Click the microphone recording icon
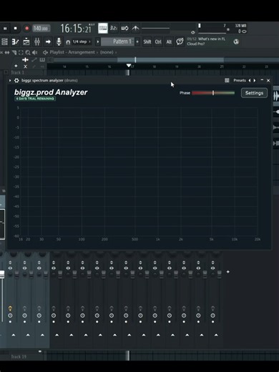279x372 pixels. [59, 41]
